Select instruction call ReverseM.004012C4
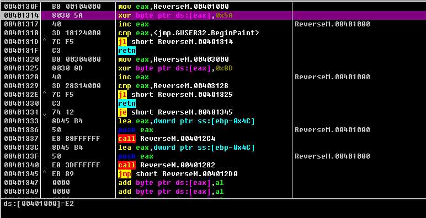Image resolution: width=426 pixels, height=218 pixels. [x=167, y=139]
